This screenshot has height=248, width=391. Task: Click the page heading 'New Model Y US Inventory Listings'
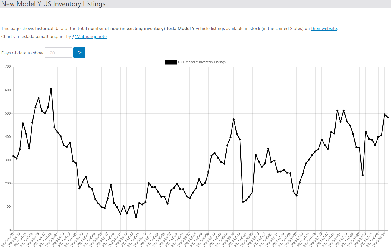click(54, 4)
